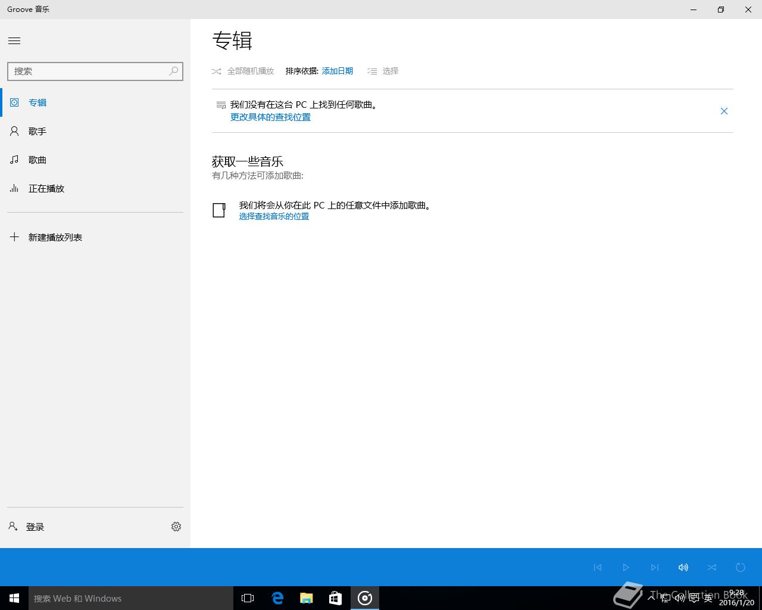Open File Explorer from the taskbar
Image resolution: width=762 pixels, height=610 pixels.
(306, 598)
